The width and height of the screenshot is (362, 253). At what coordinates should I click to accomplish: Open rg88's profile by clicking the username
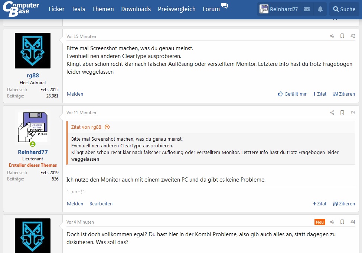tap(33, 75)
